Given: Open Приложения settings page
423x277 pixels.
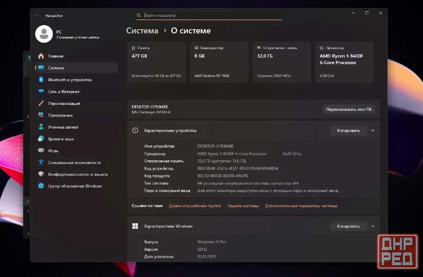Looking at the screenshot, I should coord(77,115).
